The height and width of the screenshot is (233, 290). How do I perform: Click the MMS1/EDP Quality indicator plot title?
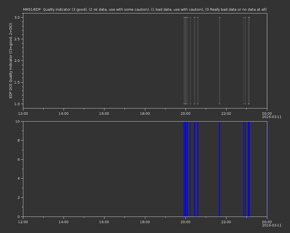(145, 9)
